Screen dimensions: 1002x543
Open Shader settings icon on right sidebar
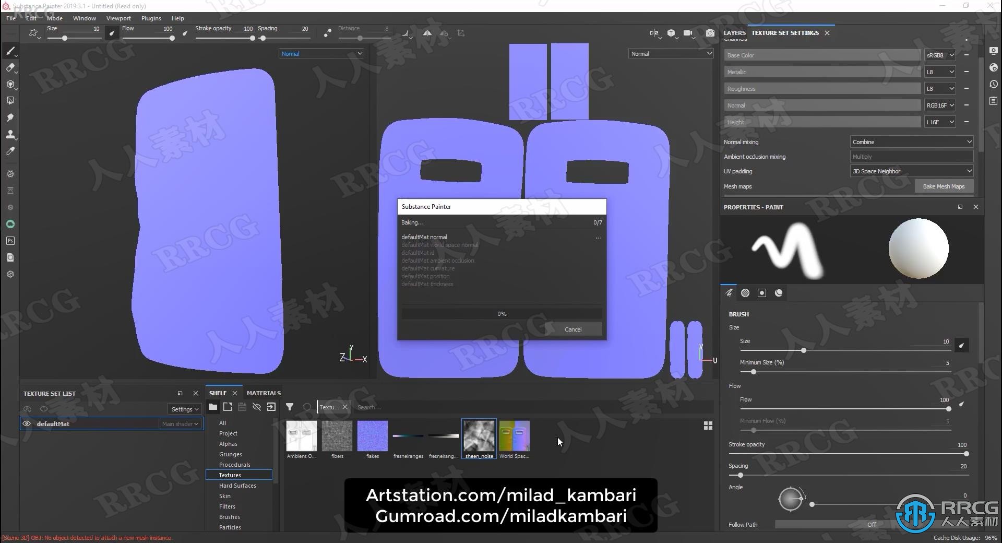[993, 67]
